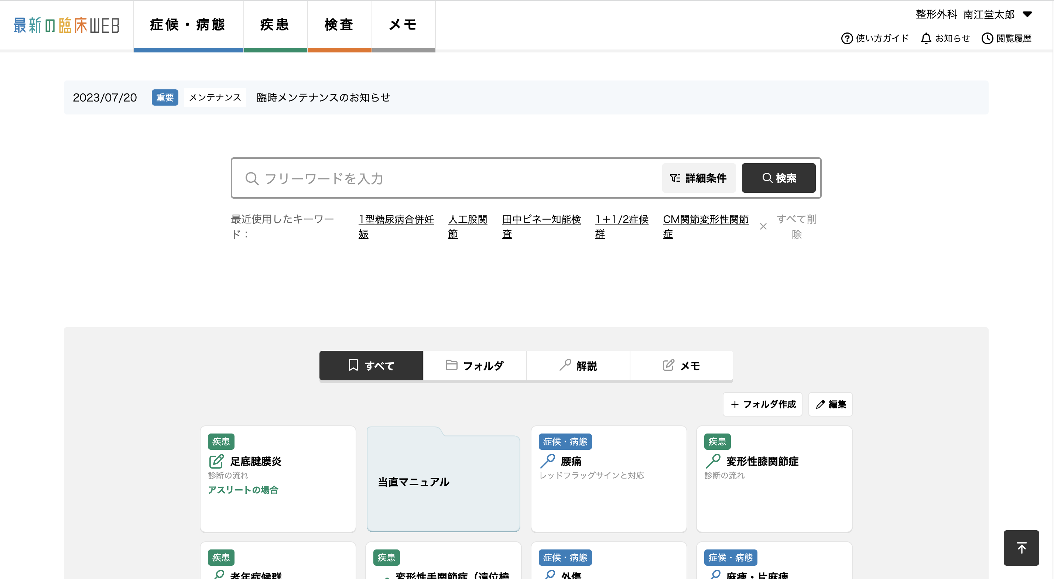Click the 診断の流れ subtitle under 足底腱膜炎
This screenshot has height=579, width=1054.
tap(228, 476)
